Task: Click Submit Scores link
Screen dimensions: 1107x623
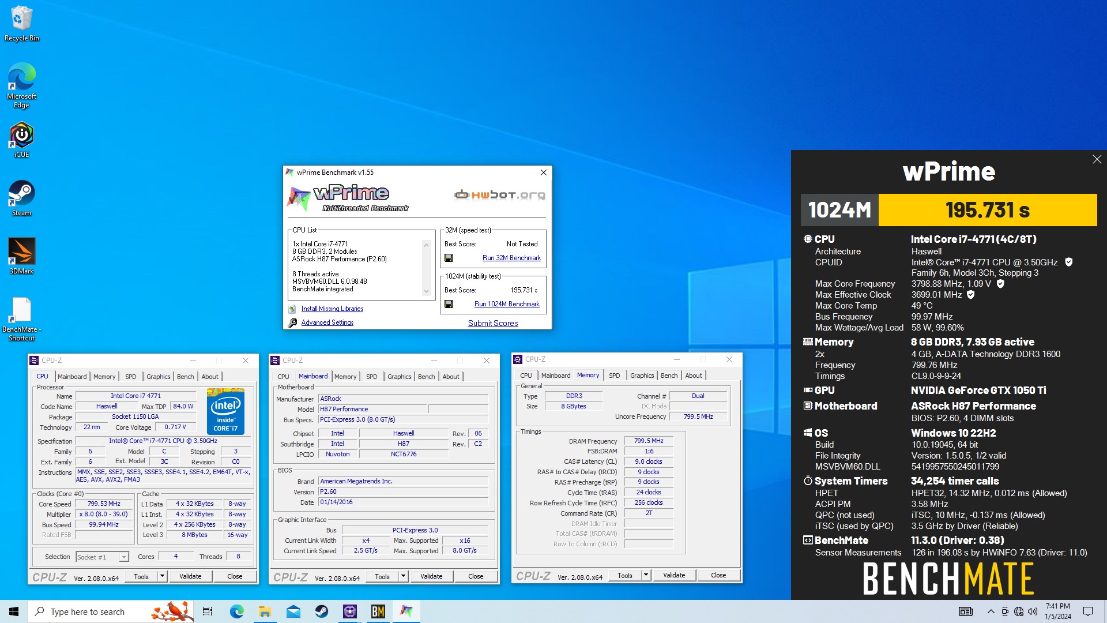Action: (493, 323)
